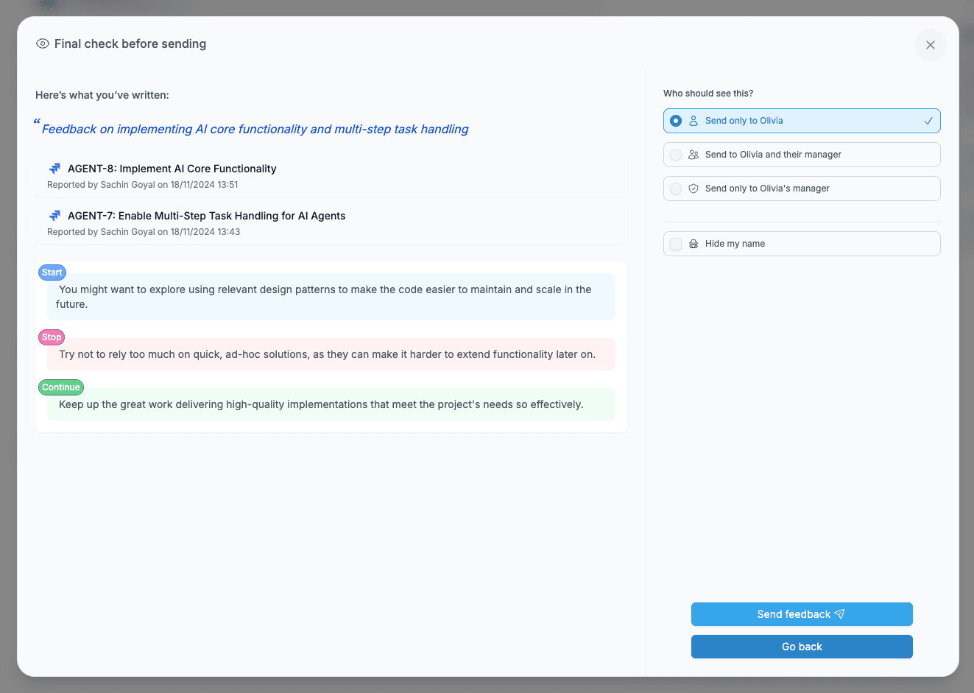Screen dimensions: 974x693
Task: Click the two-people icon for Olivia and manager
Action: [694, 155]
